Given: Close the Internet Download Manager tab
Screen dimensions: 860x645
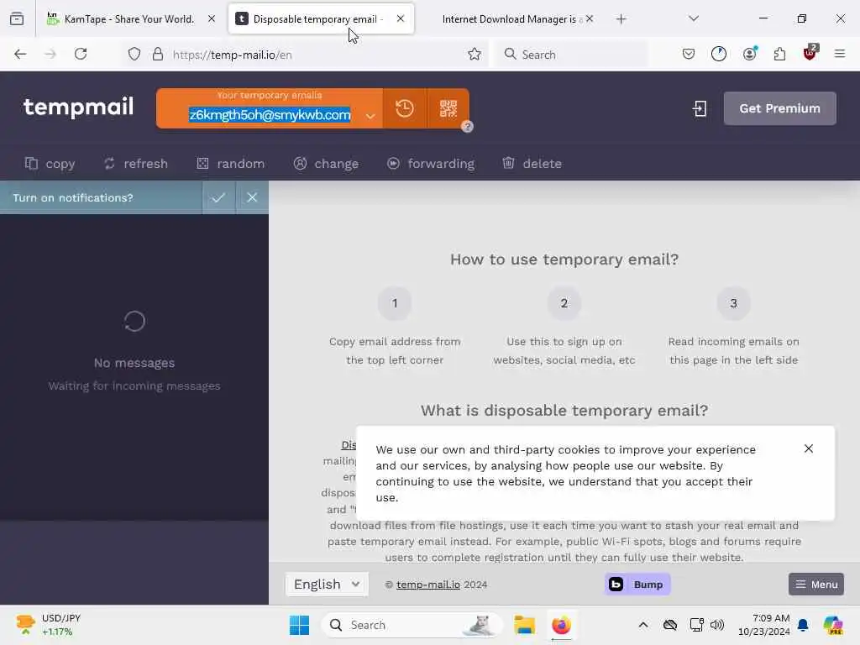Looking at the screenshot, I should click(x=589, y=18).
